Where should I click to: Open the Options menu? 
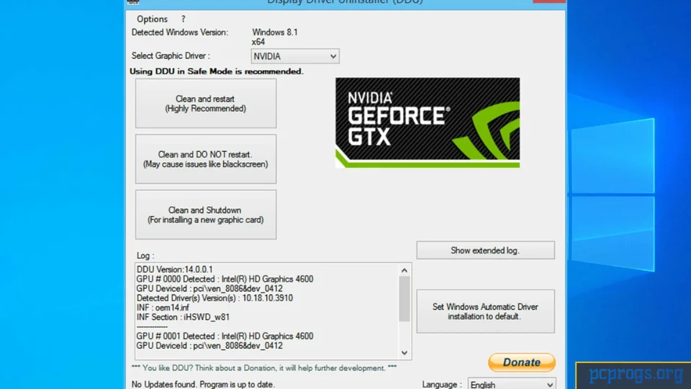152,19
